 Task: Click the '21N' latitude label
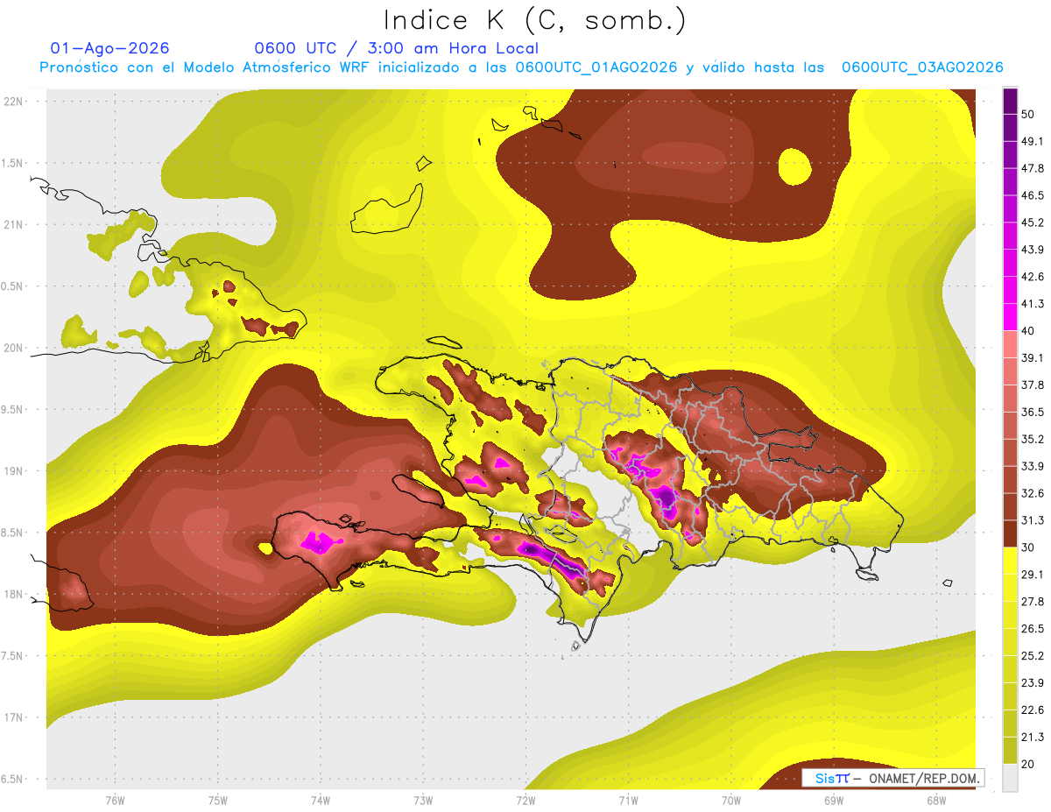14,224
